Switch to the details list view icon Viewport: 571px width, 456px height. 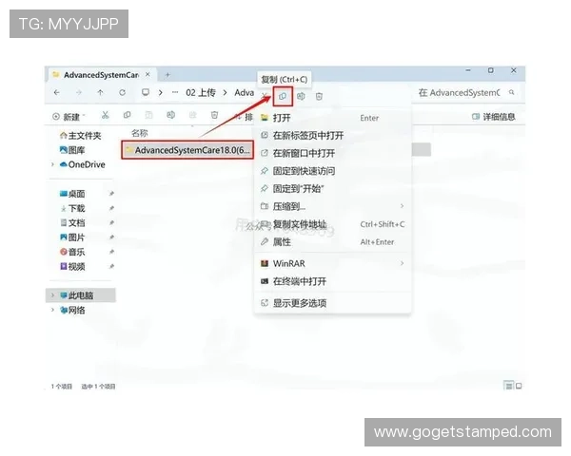[x=508, y=386]
